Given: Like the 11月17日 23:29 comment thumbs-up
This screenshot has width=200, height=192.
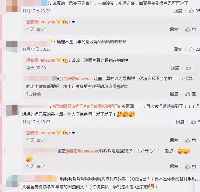Looking at the screenshot, I should [191, 11].
